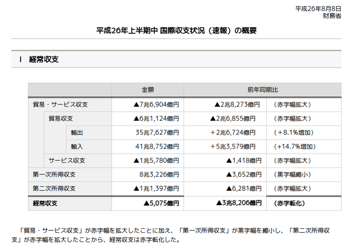Viewport: 355px width, 248px height.
Task: Click the bold 経常収支 total row label
Action: point(45,203)
